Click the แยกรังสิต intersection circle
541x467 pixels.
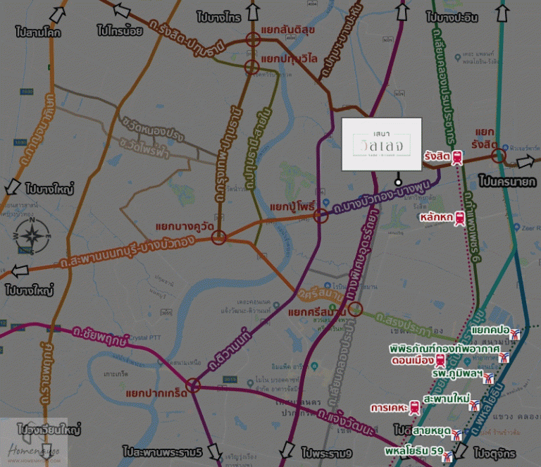(498, 156)
